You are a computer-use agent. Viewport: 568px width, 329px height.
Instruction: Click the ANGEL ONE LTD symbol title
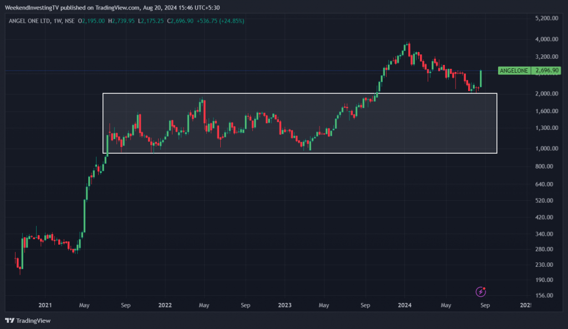[x=27, y=21]
